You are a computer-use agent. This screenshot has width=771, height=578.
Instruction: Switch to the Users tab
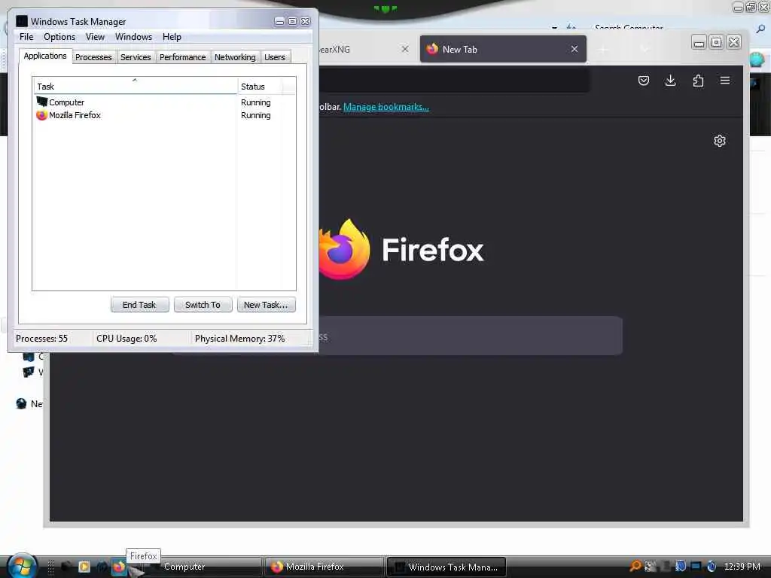274,57
